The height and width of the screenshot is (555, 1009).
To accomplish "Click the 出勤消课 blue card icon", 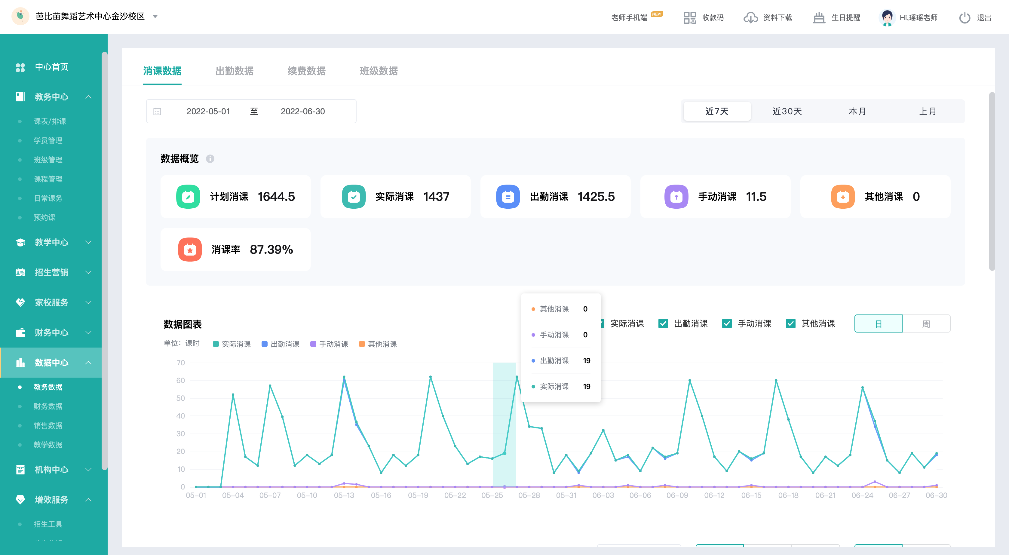I will [508, 197].
